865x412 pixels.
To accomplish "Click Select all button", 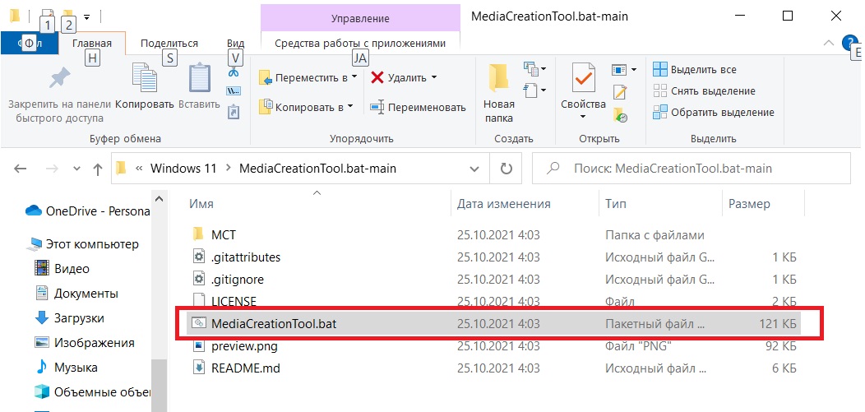I will pos(695,70).
